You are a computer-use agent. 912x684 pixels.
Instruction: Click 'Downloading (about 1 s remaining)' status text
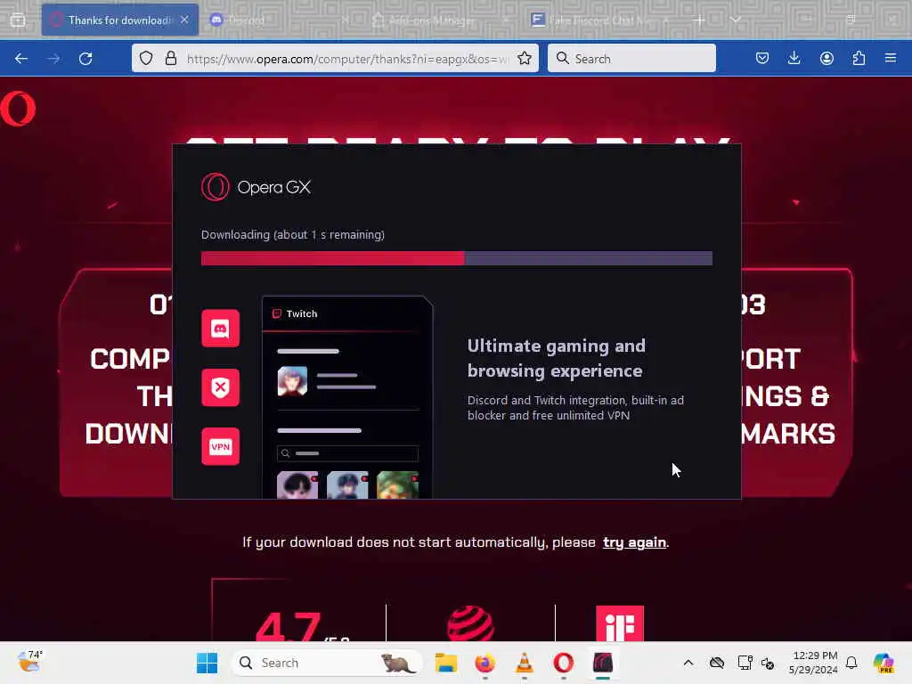tap(292, 235)
